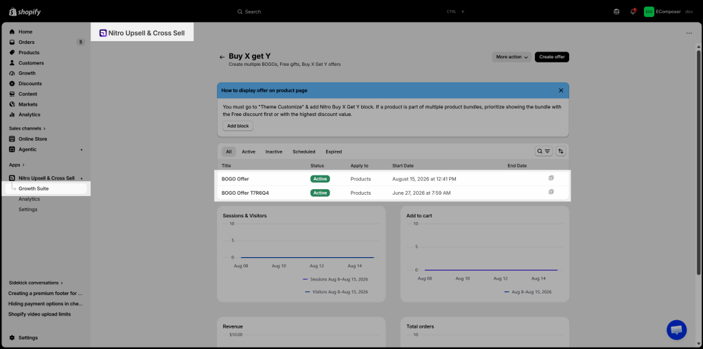Click the Orders badge showing 5

80,42
